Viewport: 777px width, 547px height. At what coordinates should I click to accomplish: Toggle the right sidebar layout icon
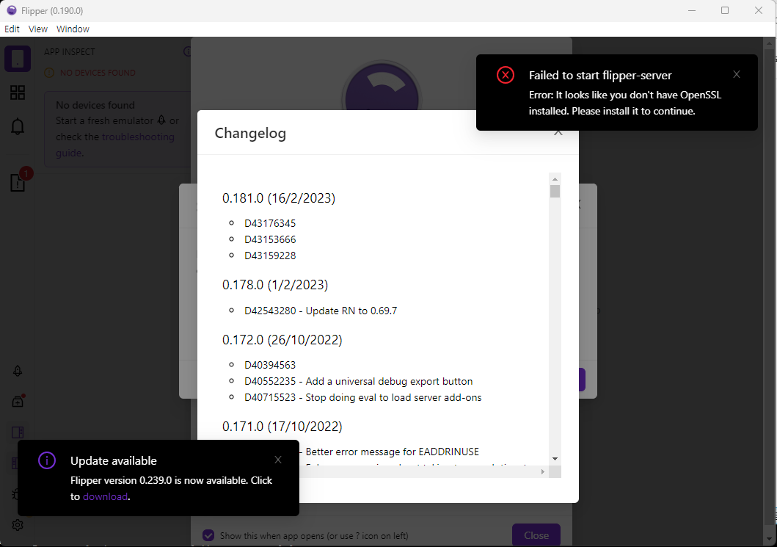coord(18,432)
